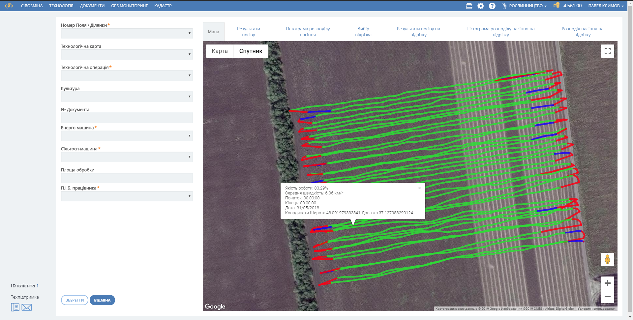Viewport: 633px width, 320px height.
Task: Close the work quality info popup
Action: point(419,188)
